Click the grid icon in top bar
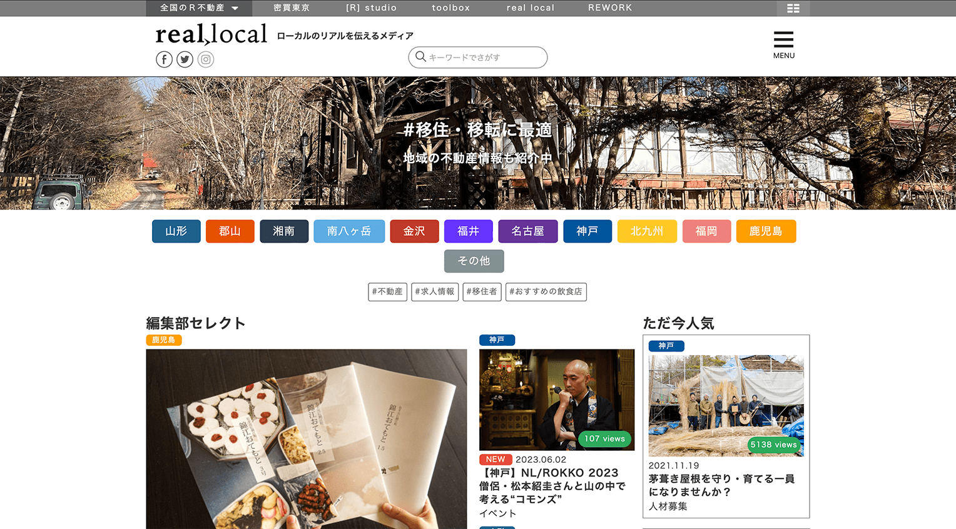956x529 pixels. [x=793, y=8]
